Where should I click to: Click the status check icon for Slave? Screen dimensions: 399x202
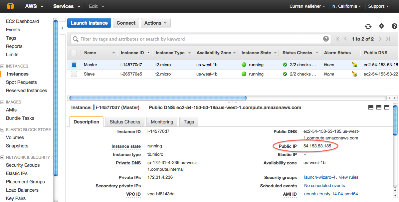tap(285, 74)
